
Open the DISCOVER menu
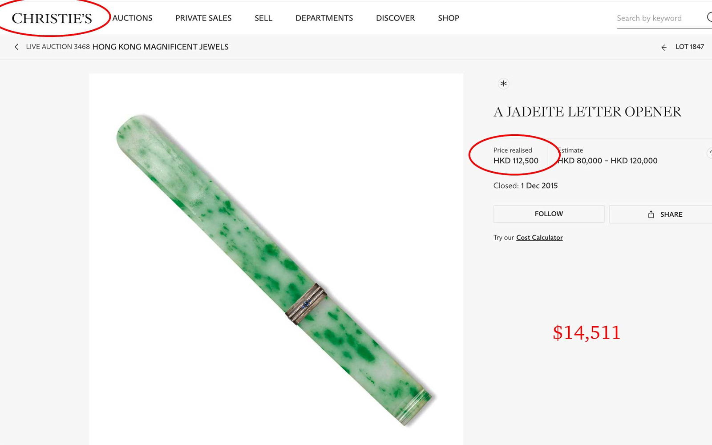[x=395, y=18]
